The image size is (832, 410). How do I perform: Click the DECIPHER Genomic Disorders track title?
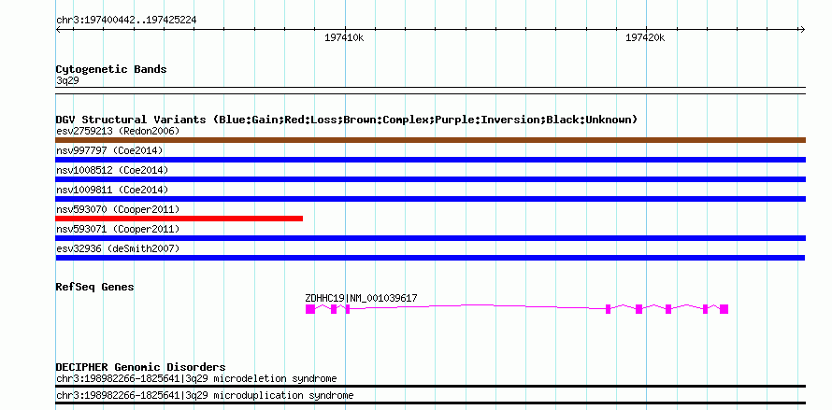pyautogui.click(x=140, y=367)
